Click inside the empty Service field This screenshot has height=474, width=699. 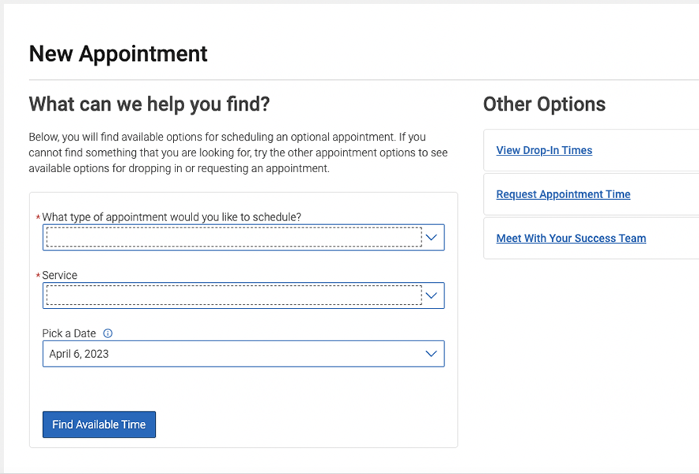233,295
